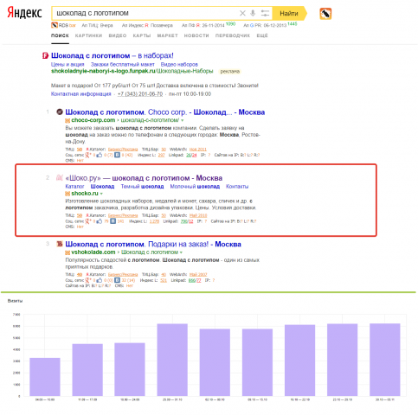Open the Цены и акция ad sitelink
The height and width of the screenshot is (415, 418).
pos(68,64)
